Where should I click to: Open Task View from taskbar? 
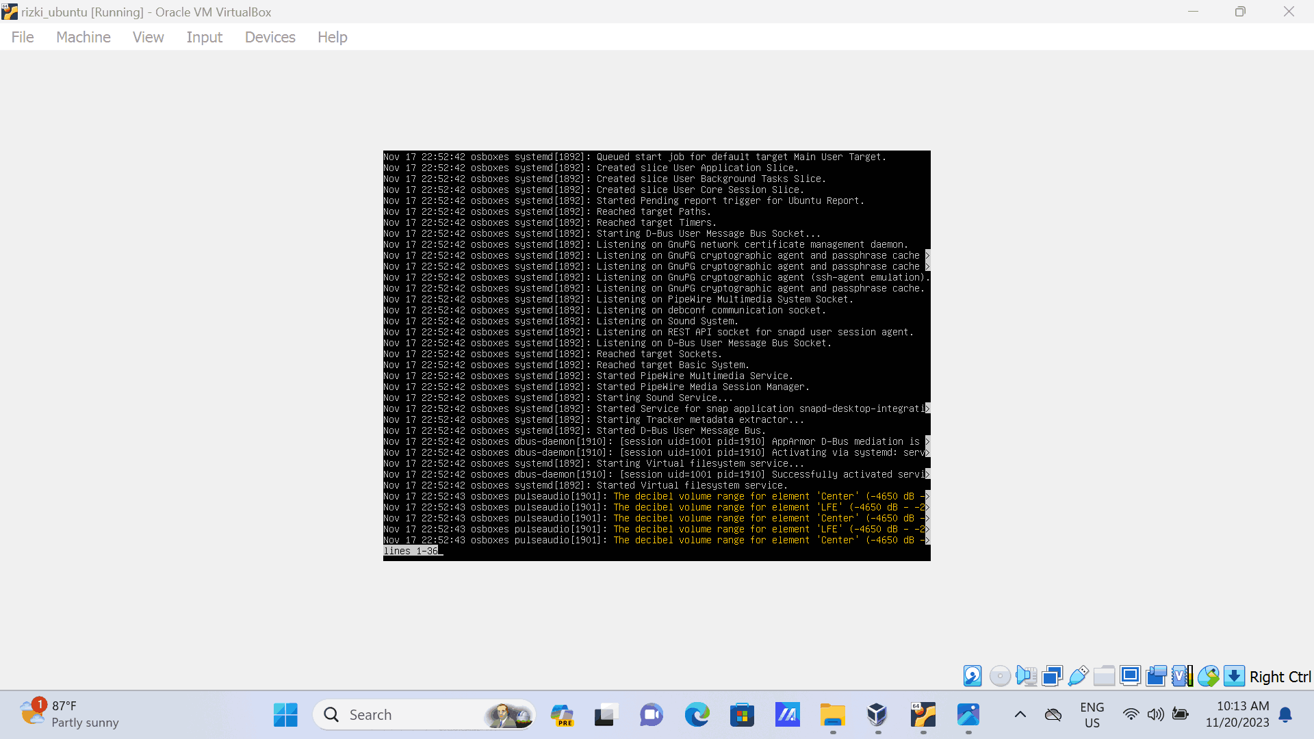point(606,715)
